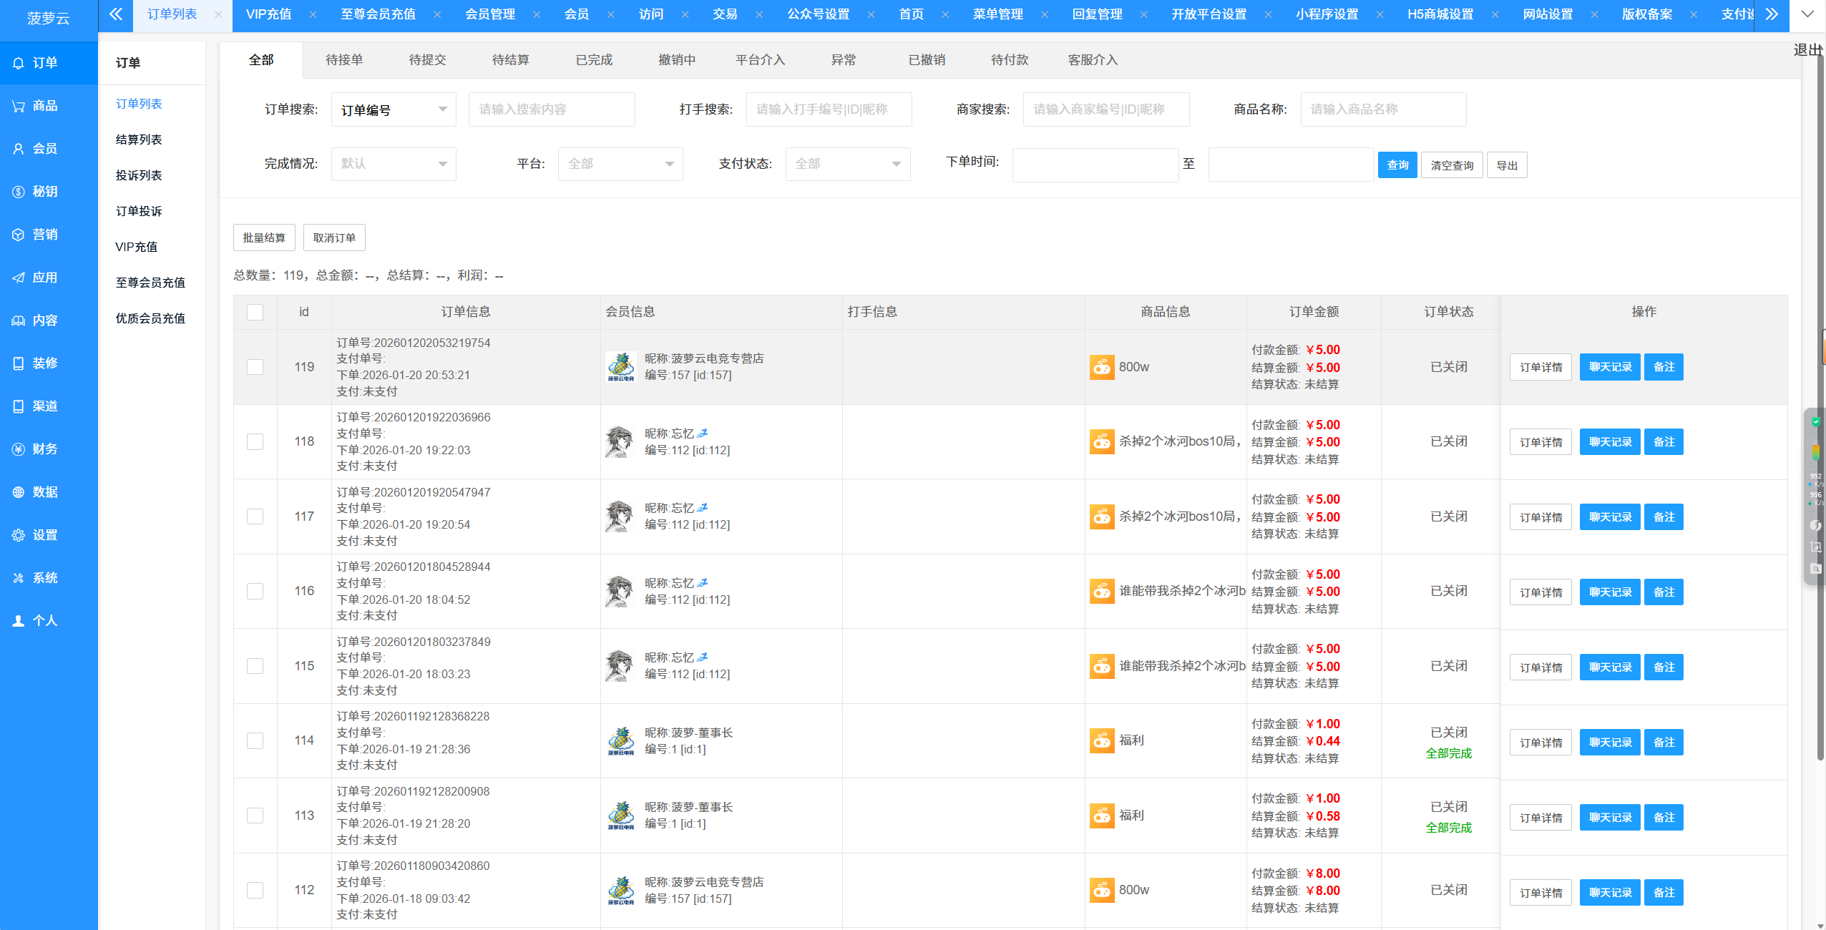The height and width of the screenshot is (930, 1826).
Task: Click the cart icon for 商品 in sidebar
Action: 19,106
